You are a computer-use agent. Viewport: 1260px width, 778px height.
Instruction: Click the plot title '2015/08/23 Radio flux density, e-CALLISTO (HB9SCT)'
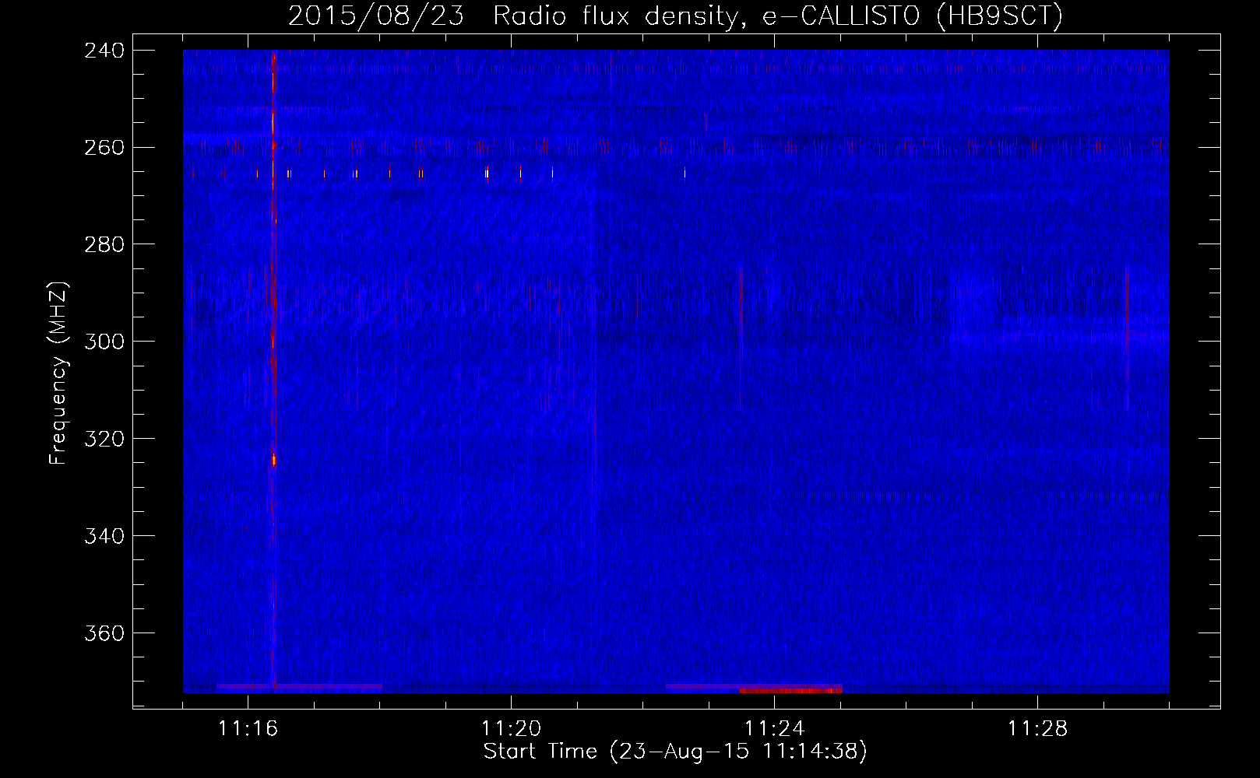(675, 16)
